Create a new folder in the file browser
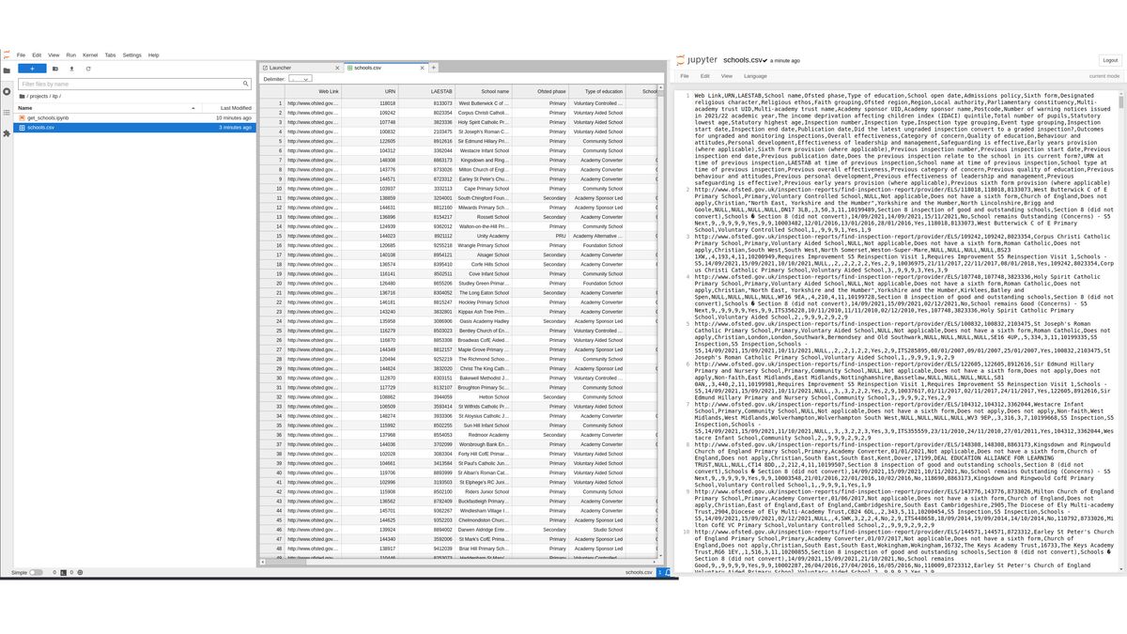This screenshot has width=1127, height=634. 55,69
